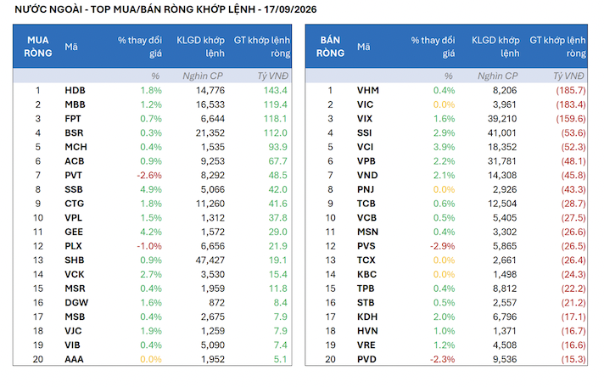Click the MUA RÒNG column header

coord(37,47)
